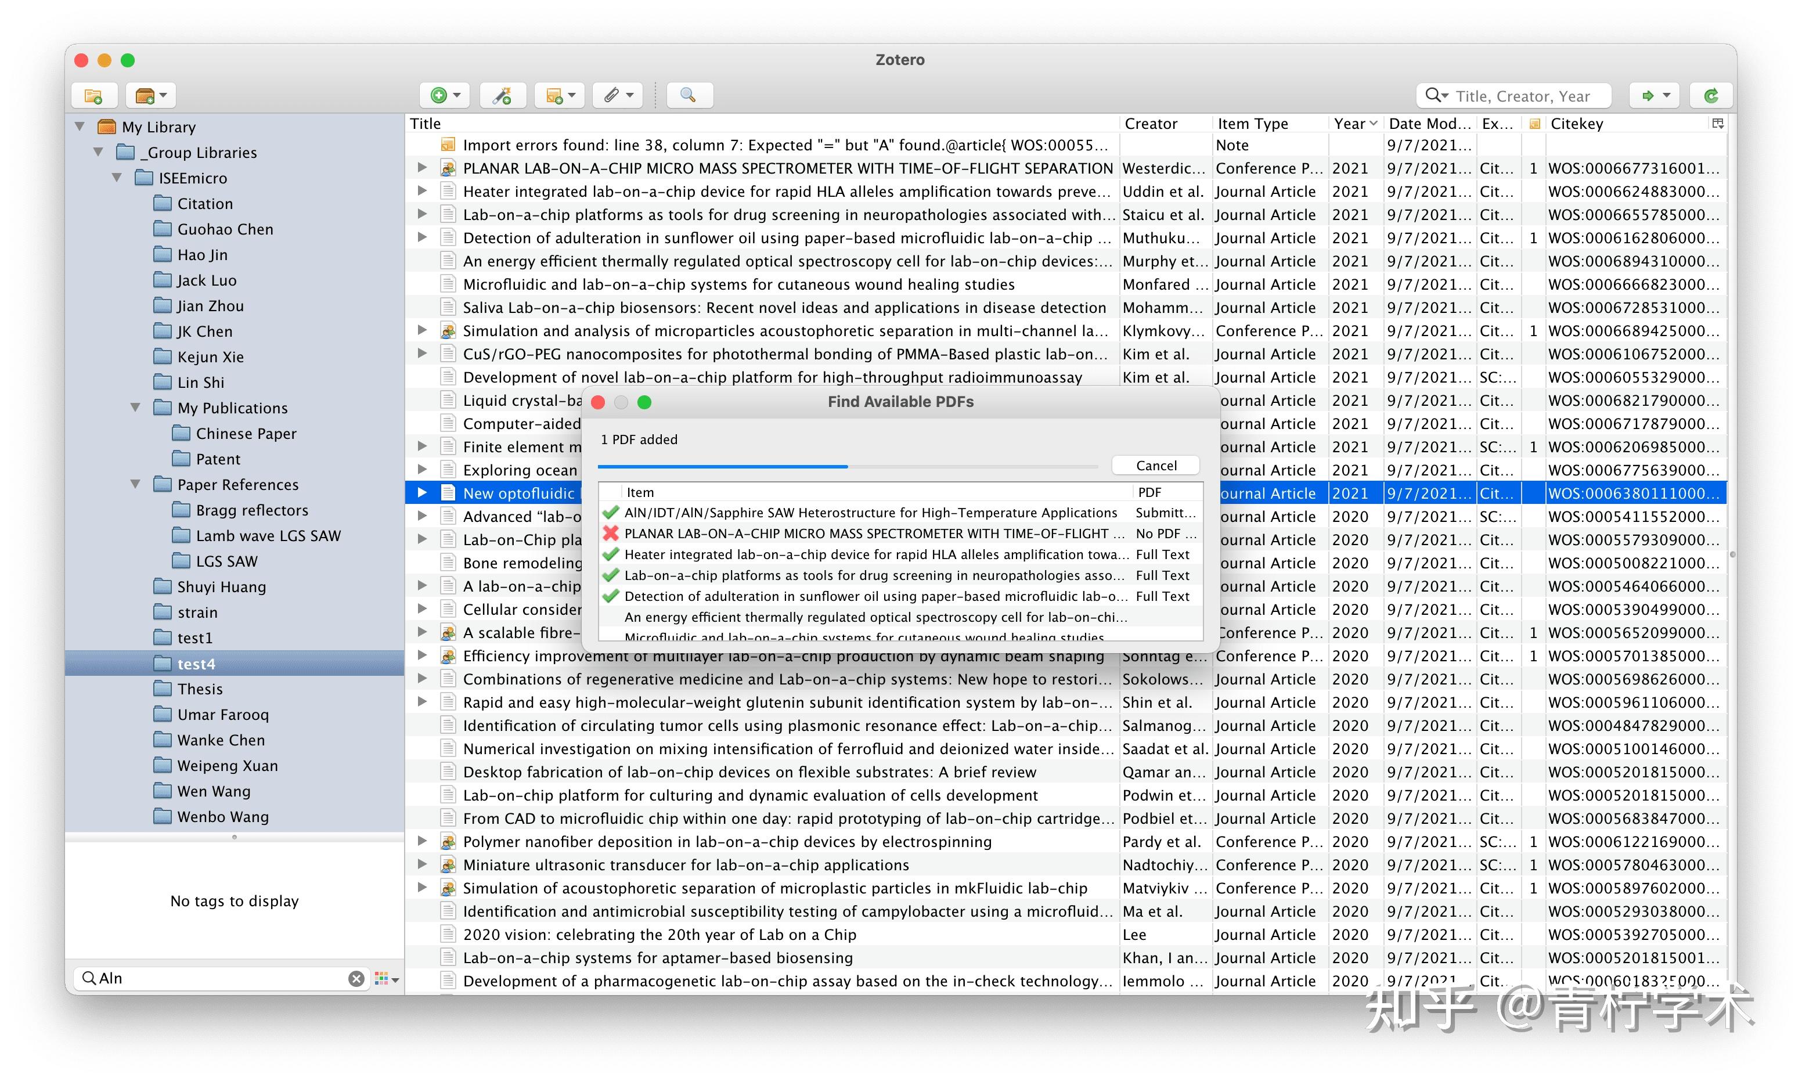Select the Wenbo Wang collection
This screenshot has width=1802, height=1081.
click(222, 817)
